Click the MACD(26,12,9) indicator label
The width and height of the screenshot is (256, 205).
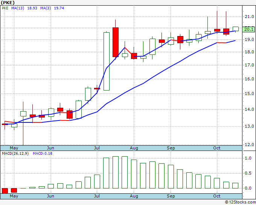tap(15, 154)
